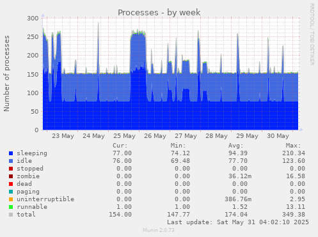This screenshot has width=318, height=237.
Task: Click the 'zombie' legend label
Action: tap(28, 176)
